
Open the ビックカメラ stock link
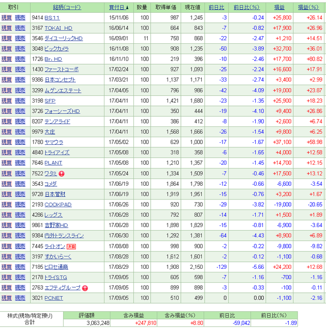57,49
